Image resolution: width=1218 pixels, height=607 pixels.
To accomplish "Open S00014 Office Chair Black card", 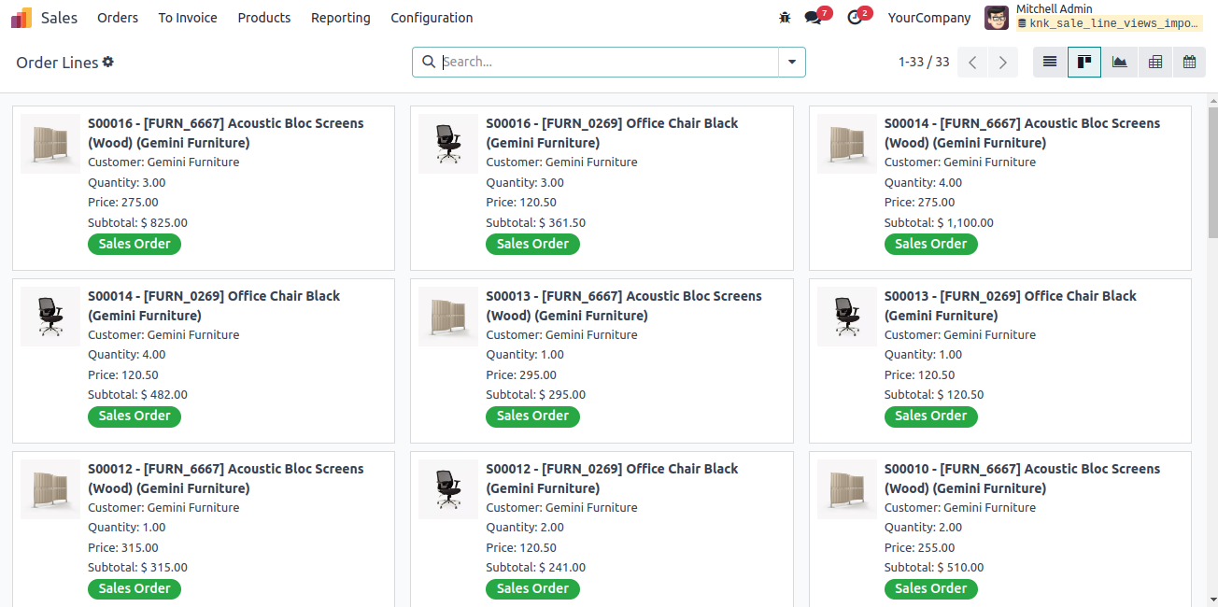I will 204,360.
